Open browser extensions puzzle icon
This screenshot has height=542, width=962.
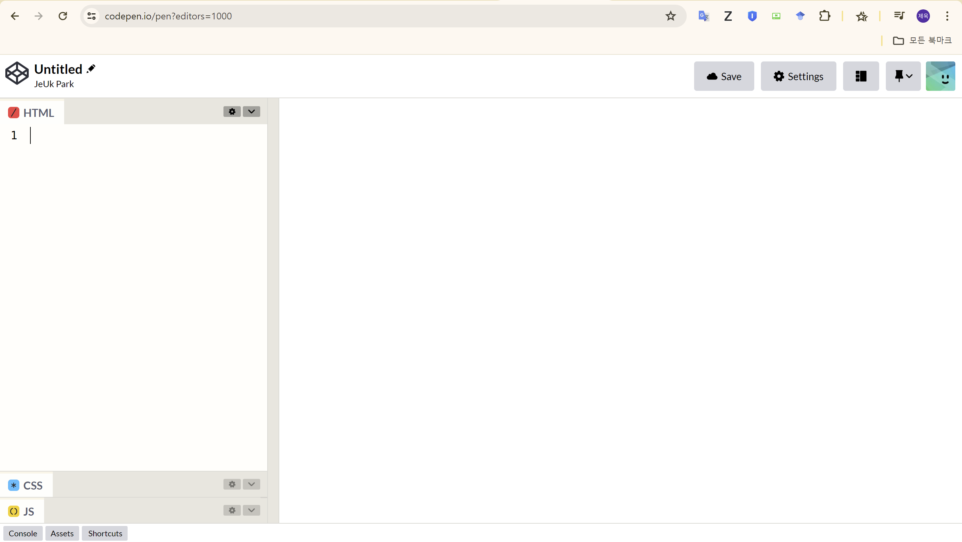pos(824,16)
